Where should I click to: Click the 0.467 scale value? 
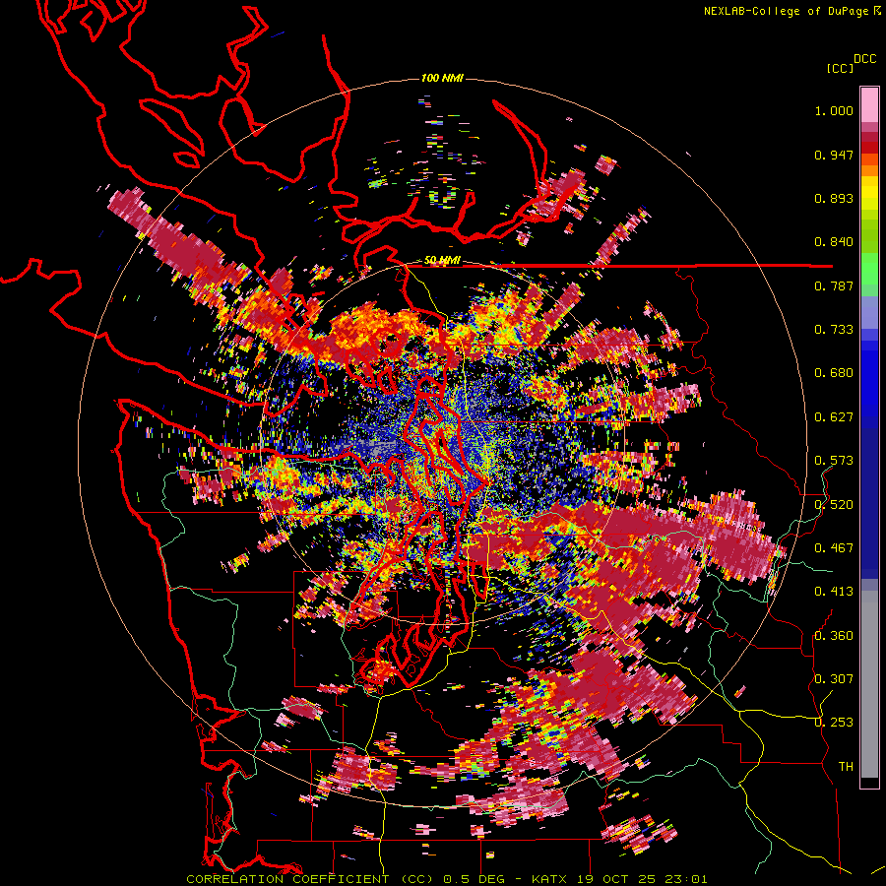click(834, 548)
